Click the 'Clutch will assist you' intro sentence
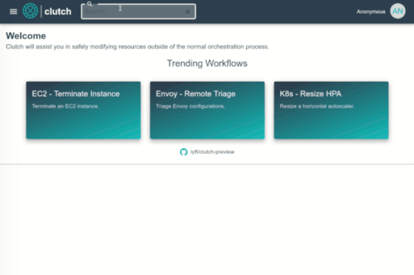Screen dimensions: 414x275 (x=138, y=46)
